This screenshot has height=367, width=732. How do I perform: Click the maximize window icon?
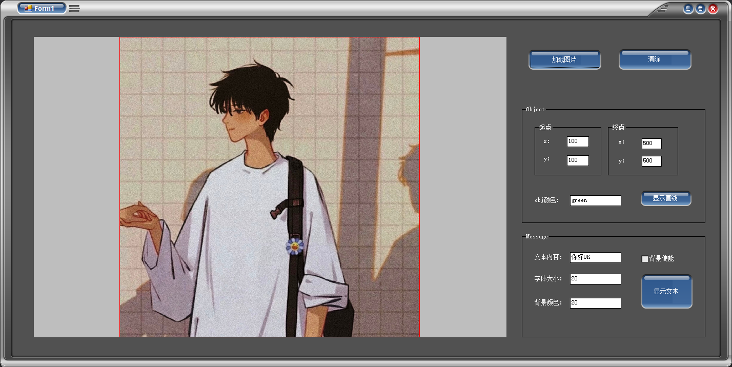(x=700, y=8)
